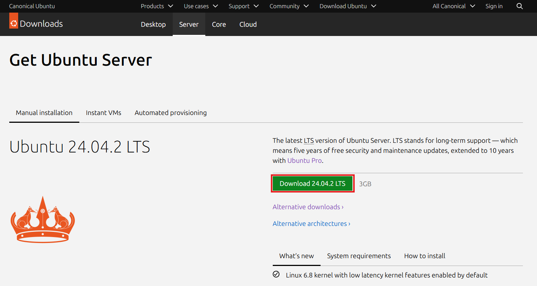
Task: Expand the Products menu
Action: (x=157, y=6)
